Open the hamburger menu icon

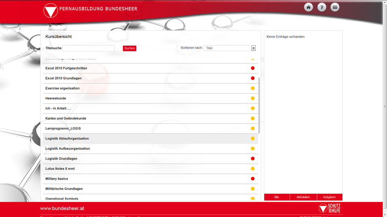[335, 7]
